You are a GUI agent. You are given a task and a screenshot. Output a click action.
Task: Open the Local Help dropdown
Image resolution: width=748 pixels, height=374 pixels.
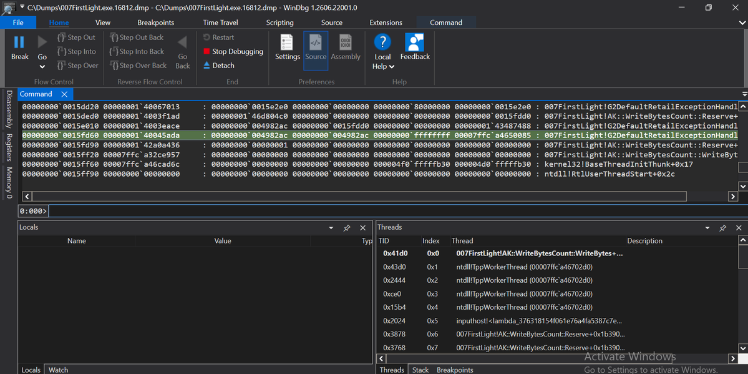[x=382, y=52]
